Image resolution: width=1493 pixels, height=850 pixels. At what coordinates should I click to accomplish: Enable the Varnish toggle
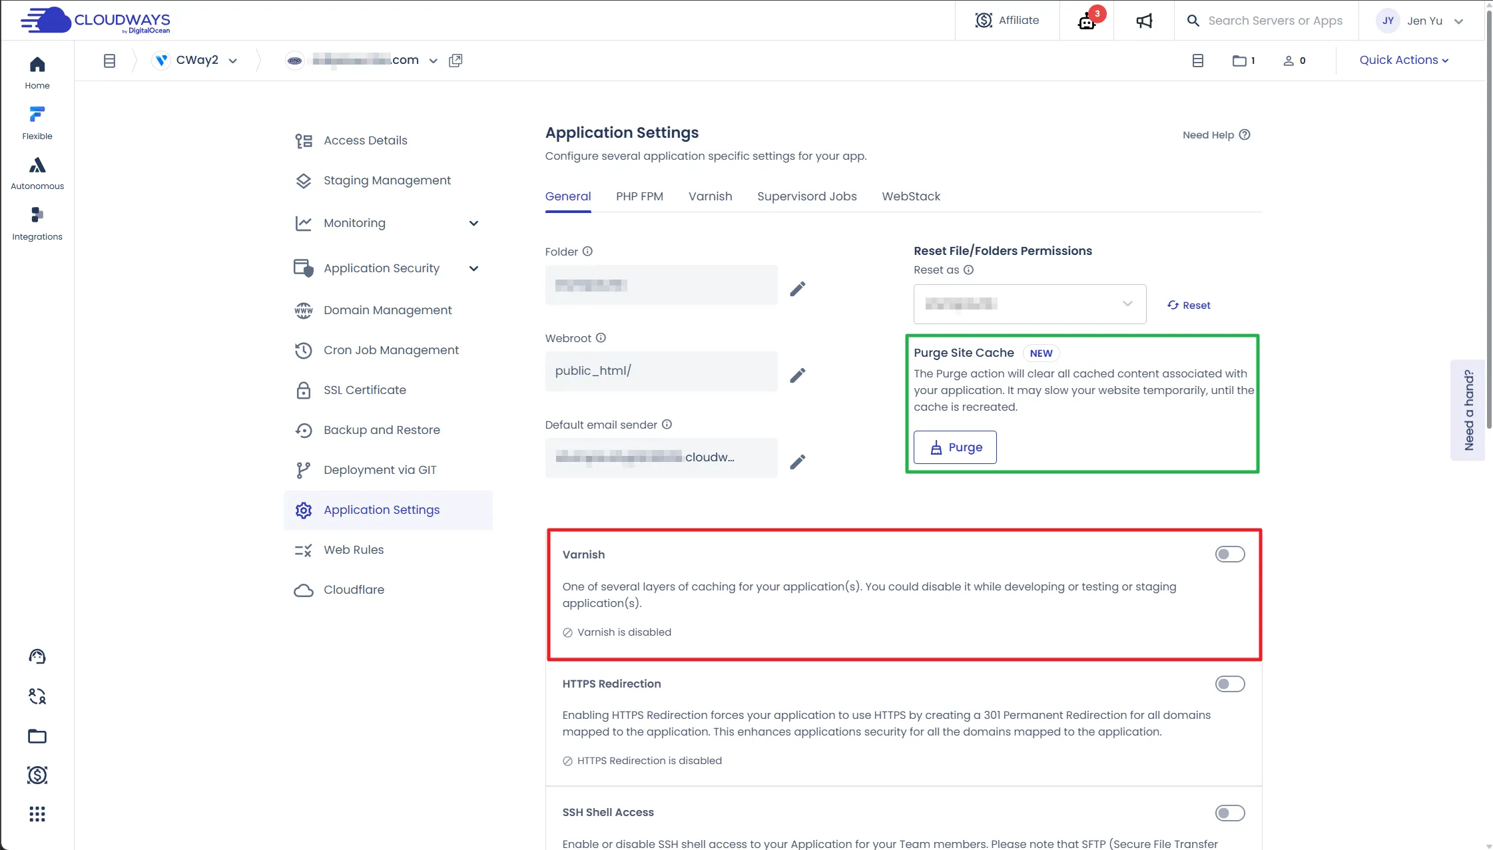point(1229,554)
